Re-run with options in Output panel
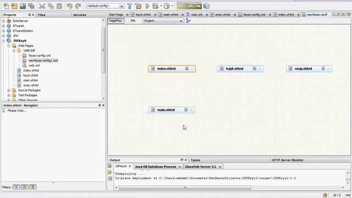Screen dimensions: 352x198 coord(110,172)
